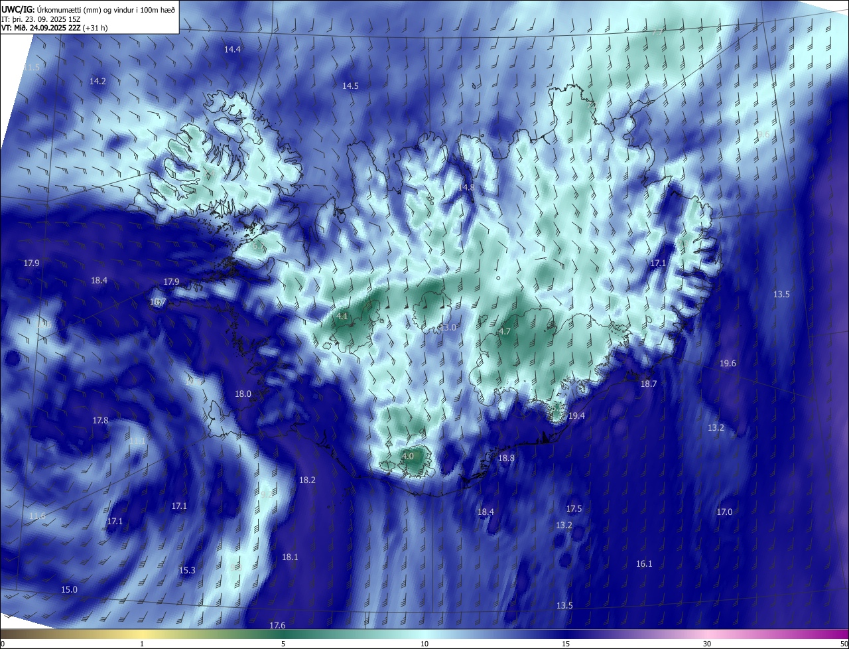
Task: Click the color scale tick label 10
Action: 424,644
